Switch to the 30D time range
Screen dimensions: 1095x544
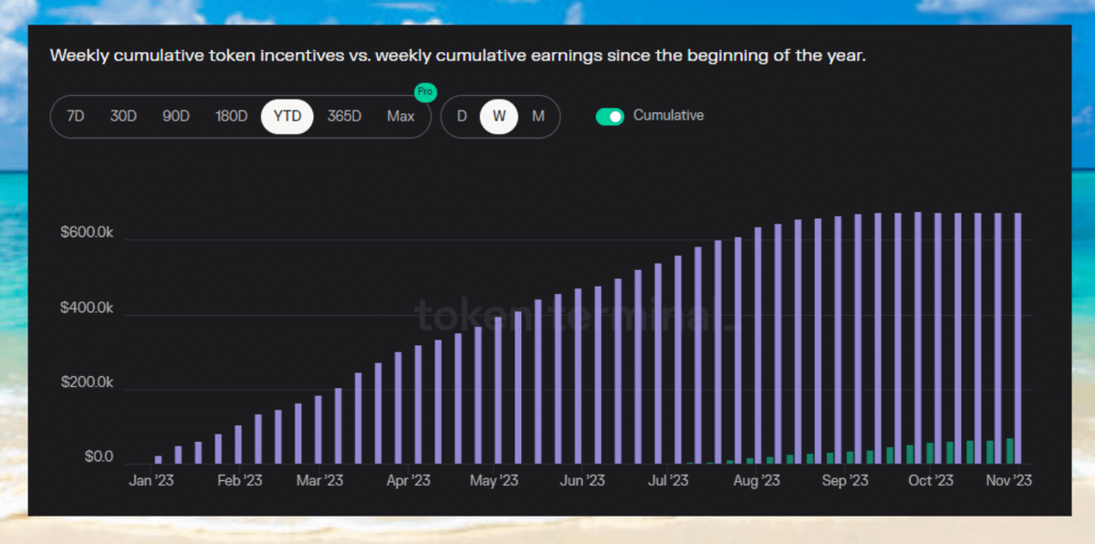123,117
